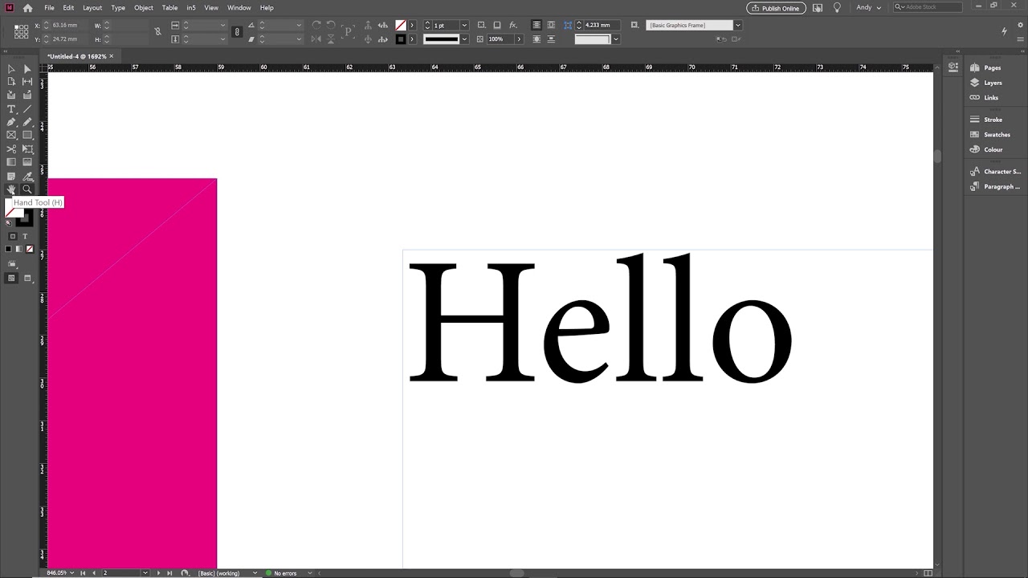Open the stroke weight dropdown
The image size is (1028, 578).
[x=464, y=26]
